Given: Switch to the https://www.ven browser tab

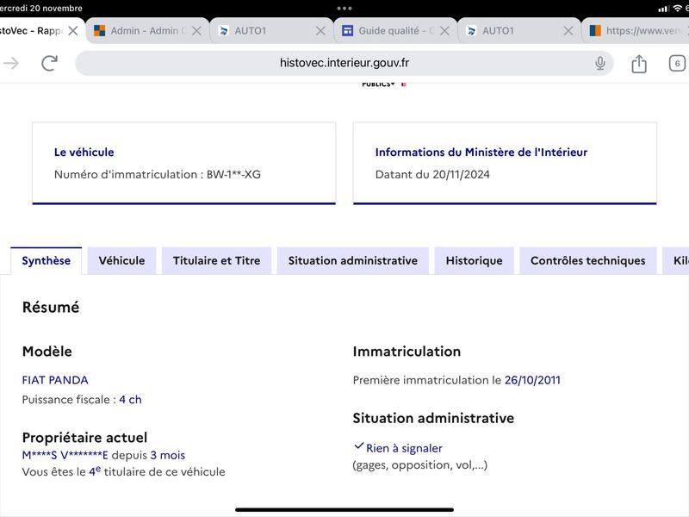Looking at the screenshot, I should click(636, 31).
